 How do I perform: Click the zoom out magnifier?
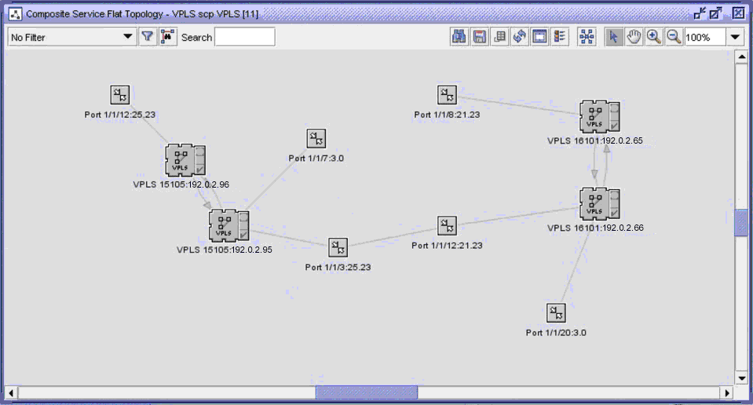(674, 37)
